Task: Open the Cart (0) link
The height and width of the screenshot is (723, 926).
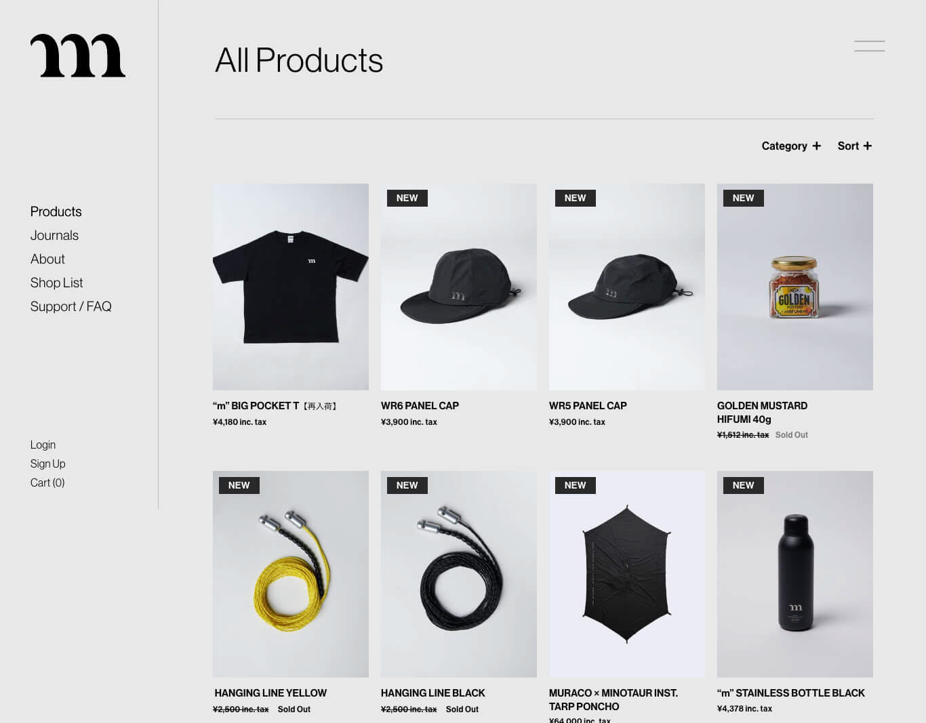Action: 47,482
